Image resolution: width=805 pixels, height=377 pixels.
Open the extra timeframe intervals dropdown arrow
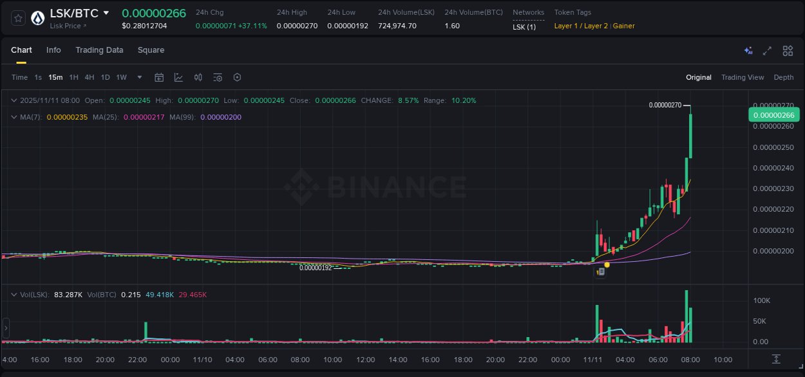pos(138,77)
